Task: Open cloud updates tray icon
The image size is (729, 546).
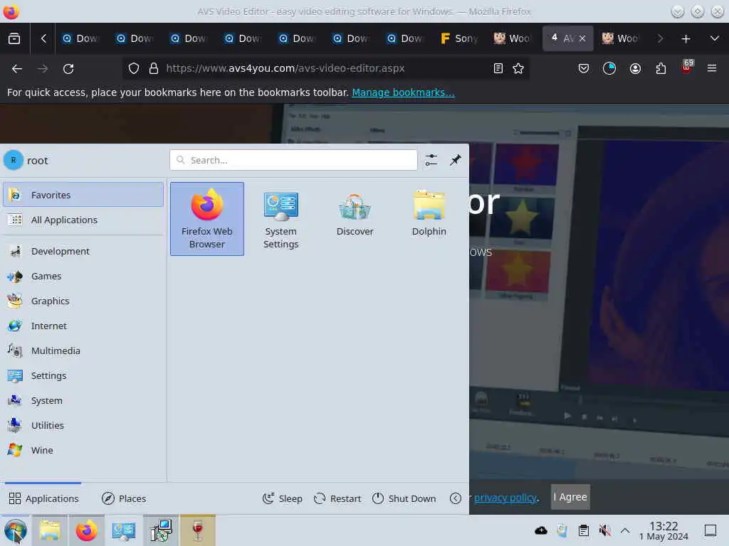Action: [x=541, y=530]
